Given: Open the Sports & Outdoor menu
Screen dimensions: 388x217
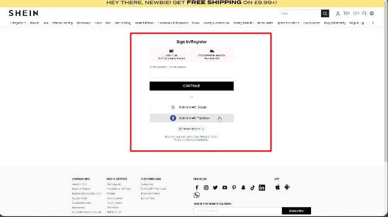Looking at the screenshot, I should coord(288,23).
